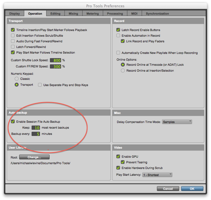Click the /Users/michaelwlevine/Documents/Pro Tools/ path text

[40, 163]
